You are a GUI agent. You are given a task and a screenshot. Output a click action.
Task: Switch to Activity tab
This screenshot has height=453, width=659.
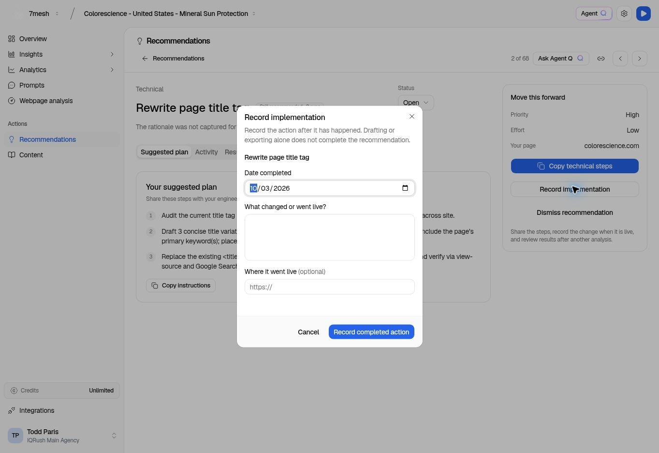pos(206,152)
